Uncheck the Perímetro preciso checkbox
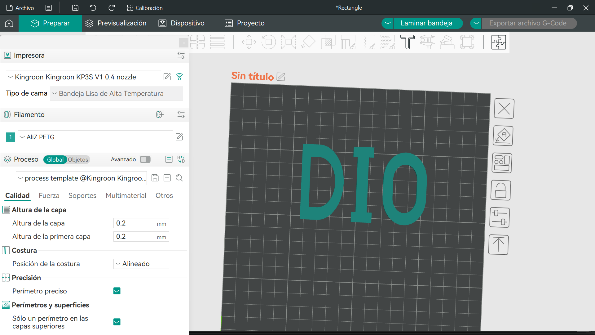This screenshot has width=595, height=335. point(117,291)
